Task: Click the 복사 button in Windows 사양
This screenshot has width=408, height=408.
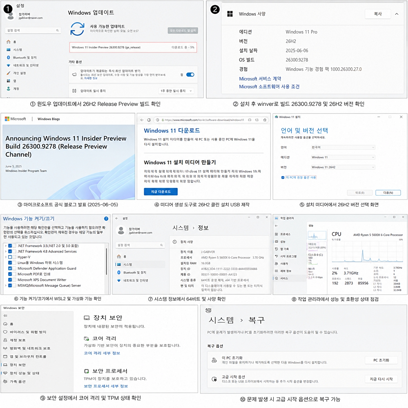Action: click(378, 14)
